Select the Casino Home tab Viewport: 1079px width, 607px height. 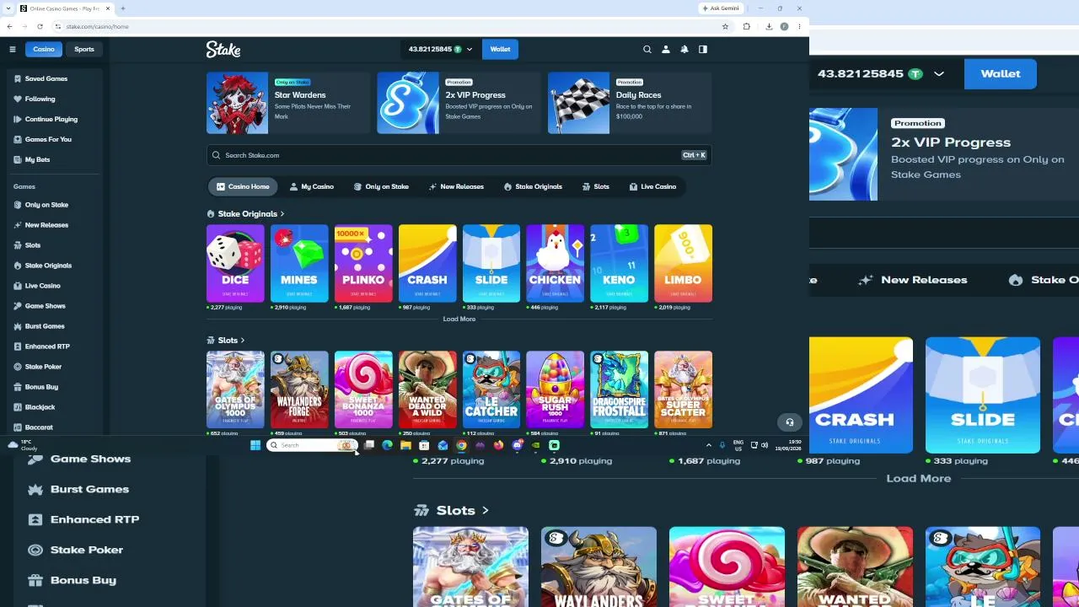tap(243, 186)
